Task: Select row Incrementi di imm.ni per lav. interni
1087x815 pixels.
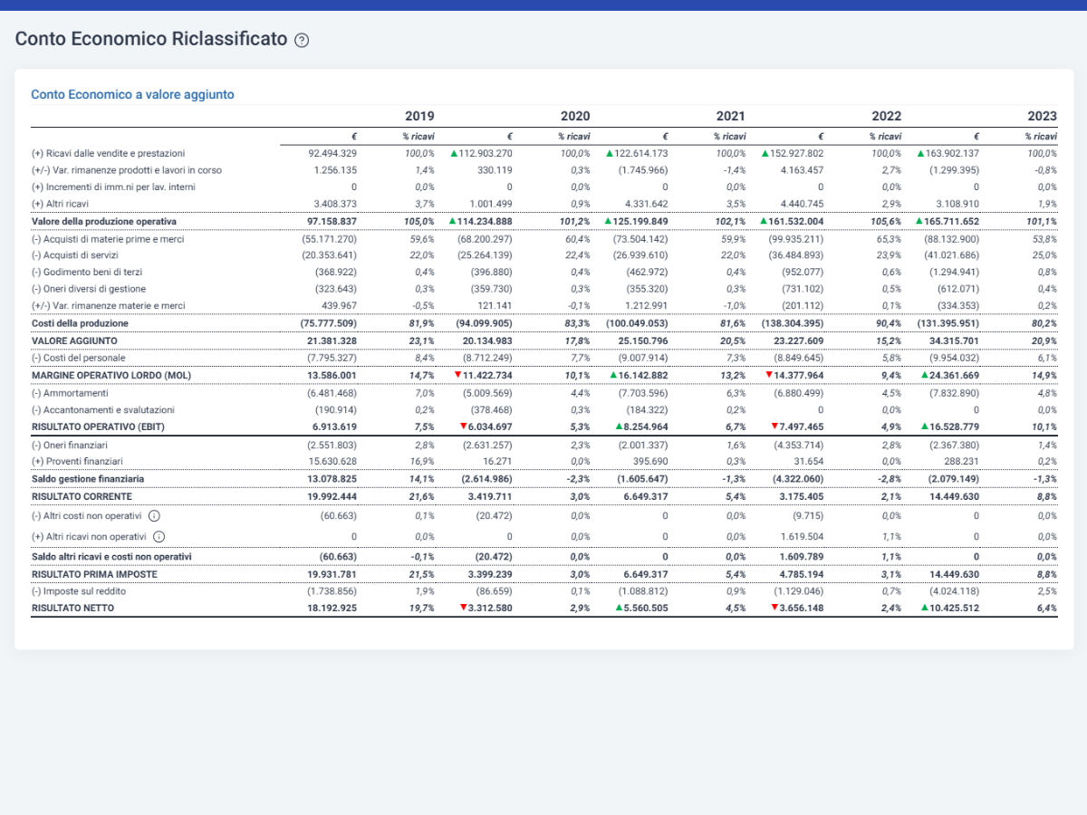Action: [x=112, y=187]
